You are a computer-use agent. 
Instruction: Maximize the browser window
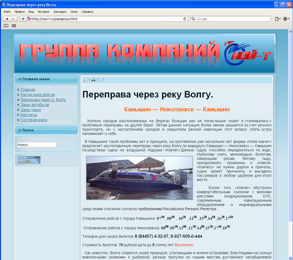coord(283,4)
